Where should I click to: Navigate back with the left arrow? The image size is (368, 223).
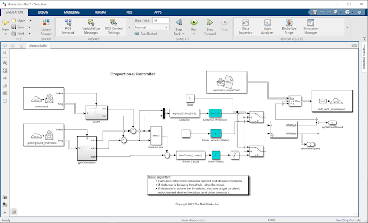click(x=5, y=45)
